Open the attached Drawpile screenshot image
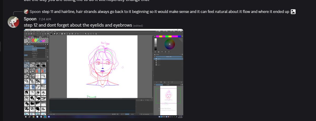Viewport: 316px width, 121px height. [x=104, y=73]
